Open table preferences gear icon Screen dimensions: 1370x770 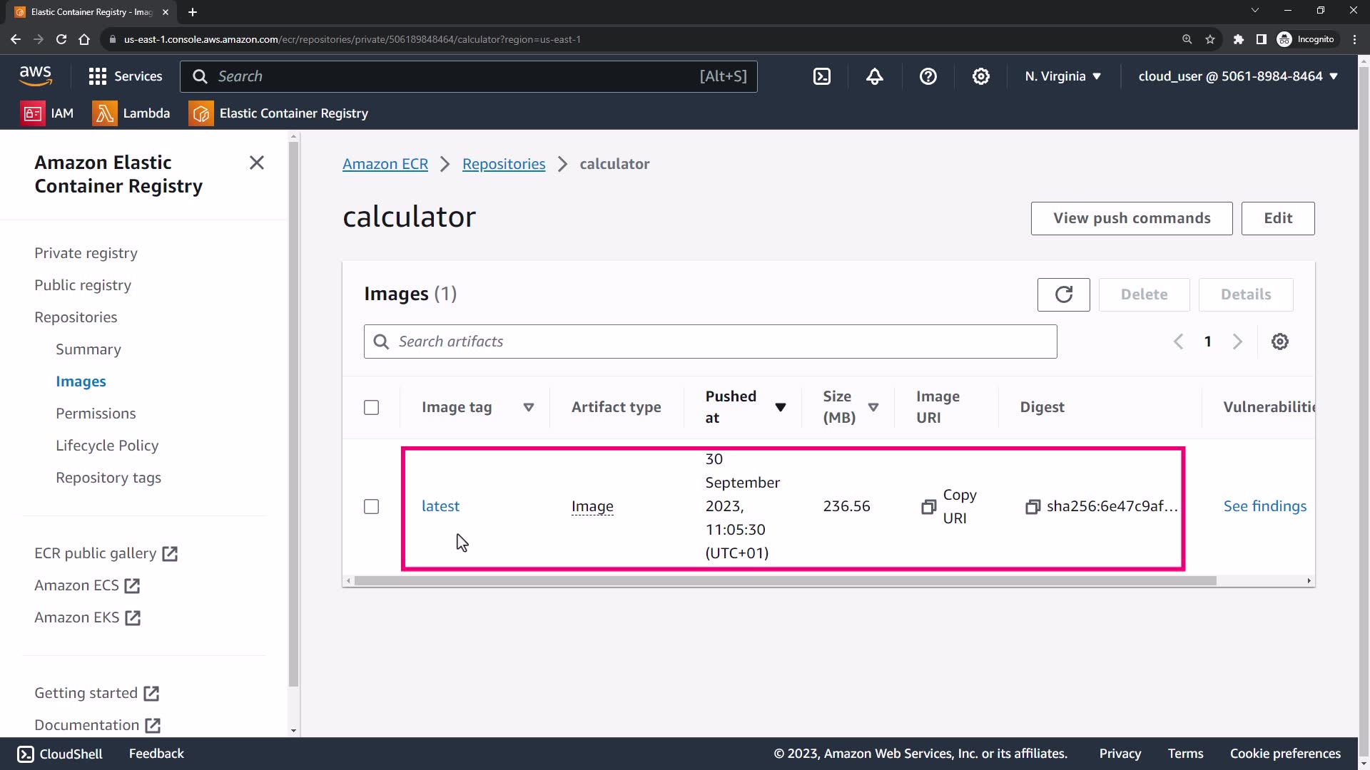tap(1280, 342)
